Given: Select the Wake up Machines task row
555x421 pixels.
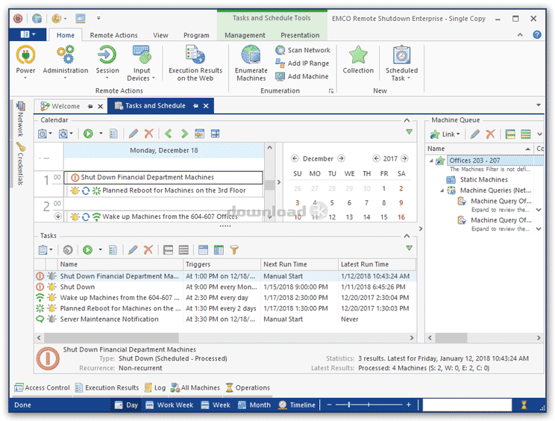Looking at the screenshot, I should click(225, 298).
